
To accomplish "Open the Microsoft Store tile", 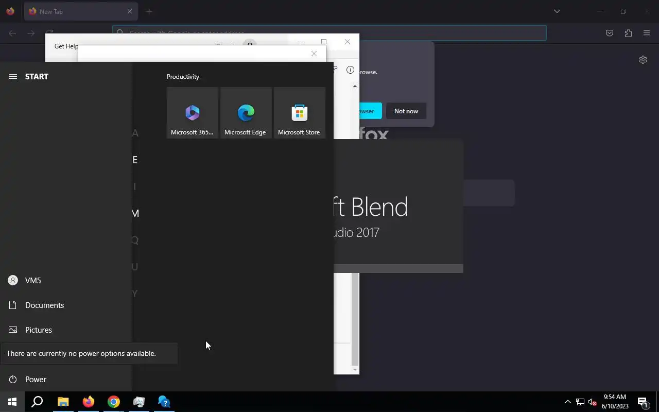I will point(300,113).
